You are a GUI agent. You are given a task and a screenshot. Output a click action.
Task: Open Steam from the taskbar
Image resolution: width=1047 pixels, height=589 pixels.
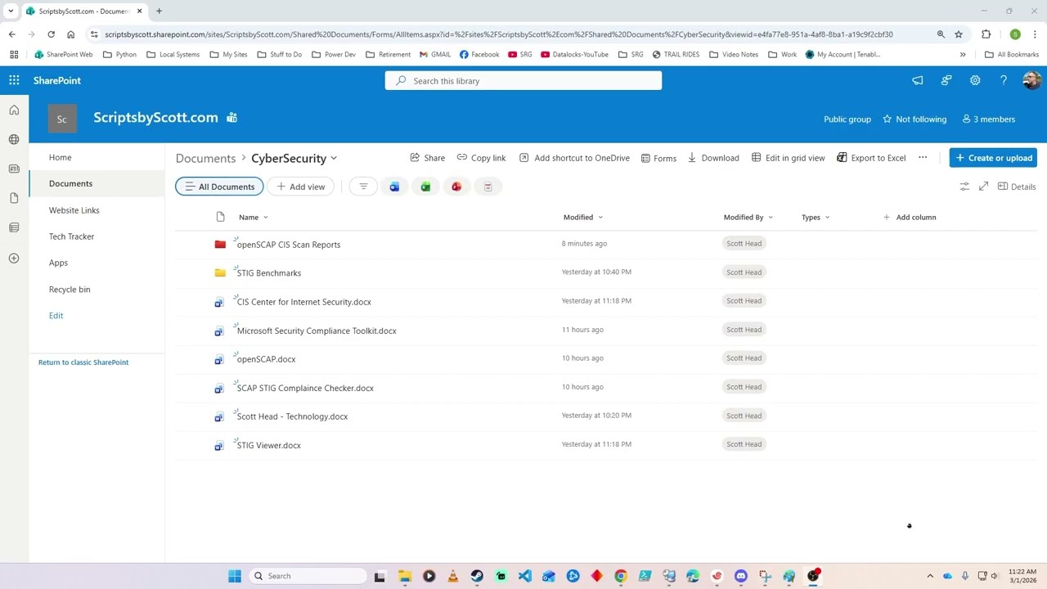tap(477, 576)
